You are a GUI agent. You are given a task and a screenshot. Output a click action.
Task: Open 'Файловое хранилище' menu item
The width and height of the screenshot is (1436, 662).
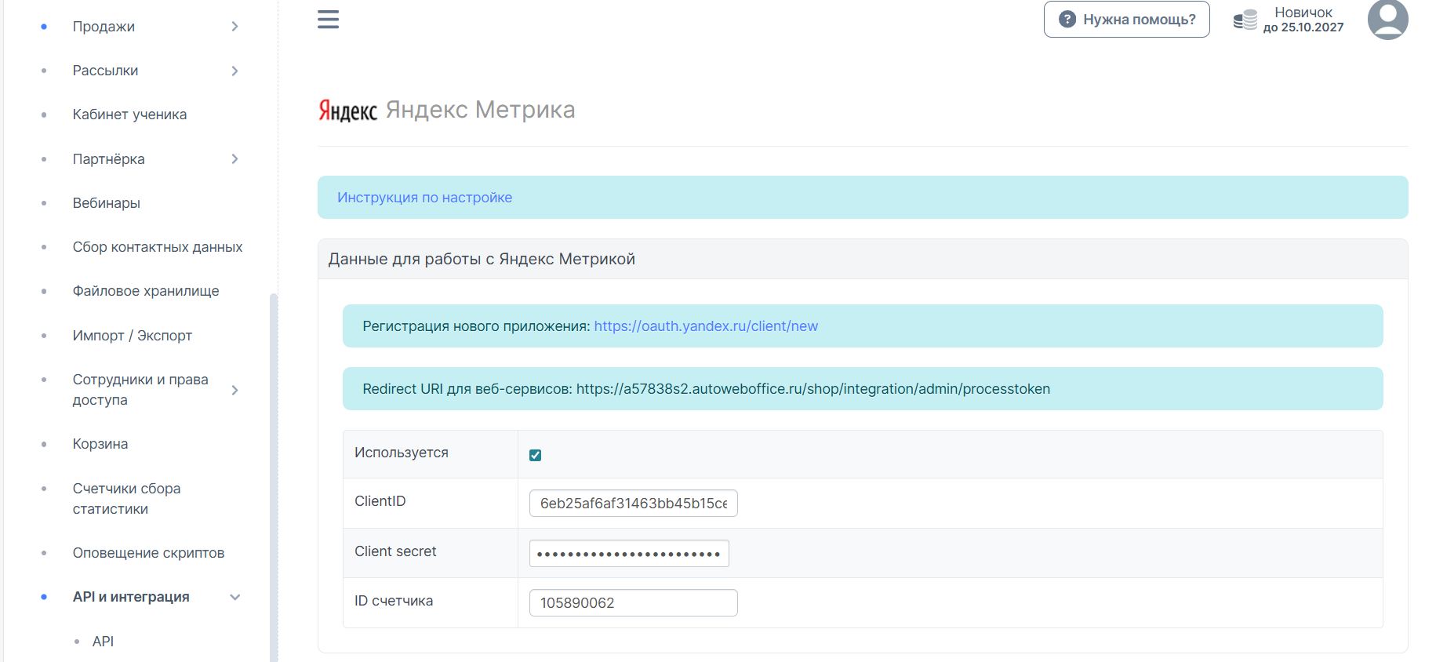146,291
